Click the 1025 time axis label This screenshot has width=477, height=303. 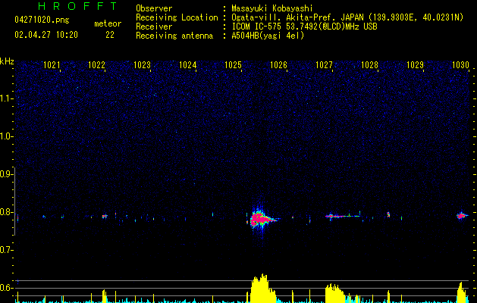(x=233, y=65)
